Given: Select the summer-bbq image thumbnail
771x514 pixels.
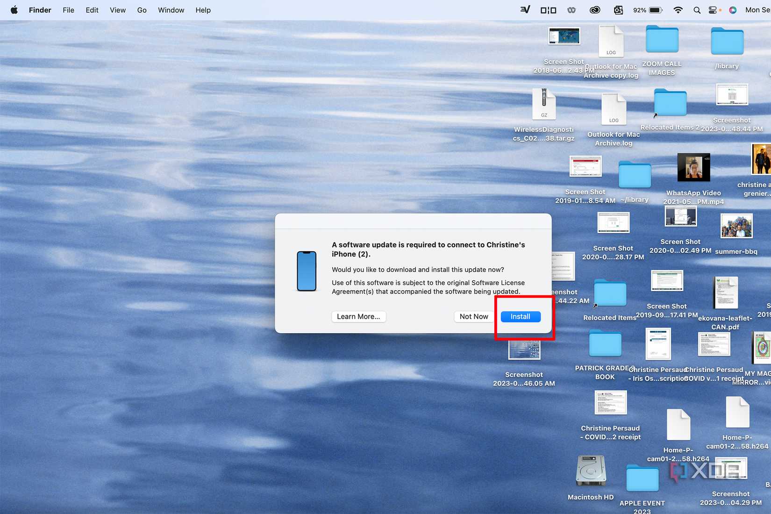Looking at the screenshot, I should (x=736, y=226).
